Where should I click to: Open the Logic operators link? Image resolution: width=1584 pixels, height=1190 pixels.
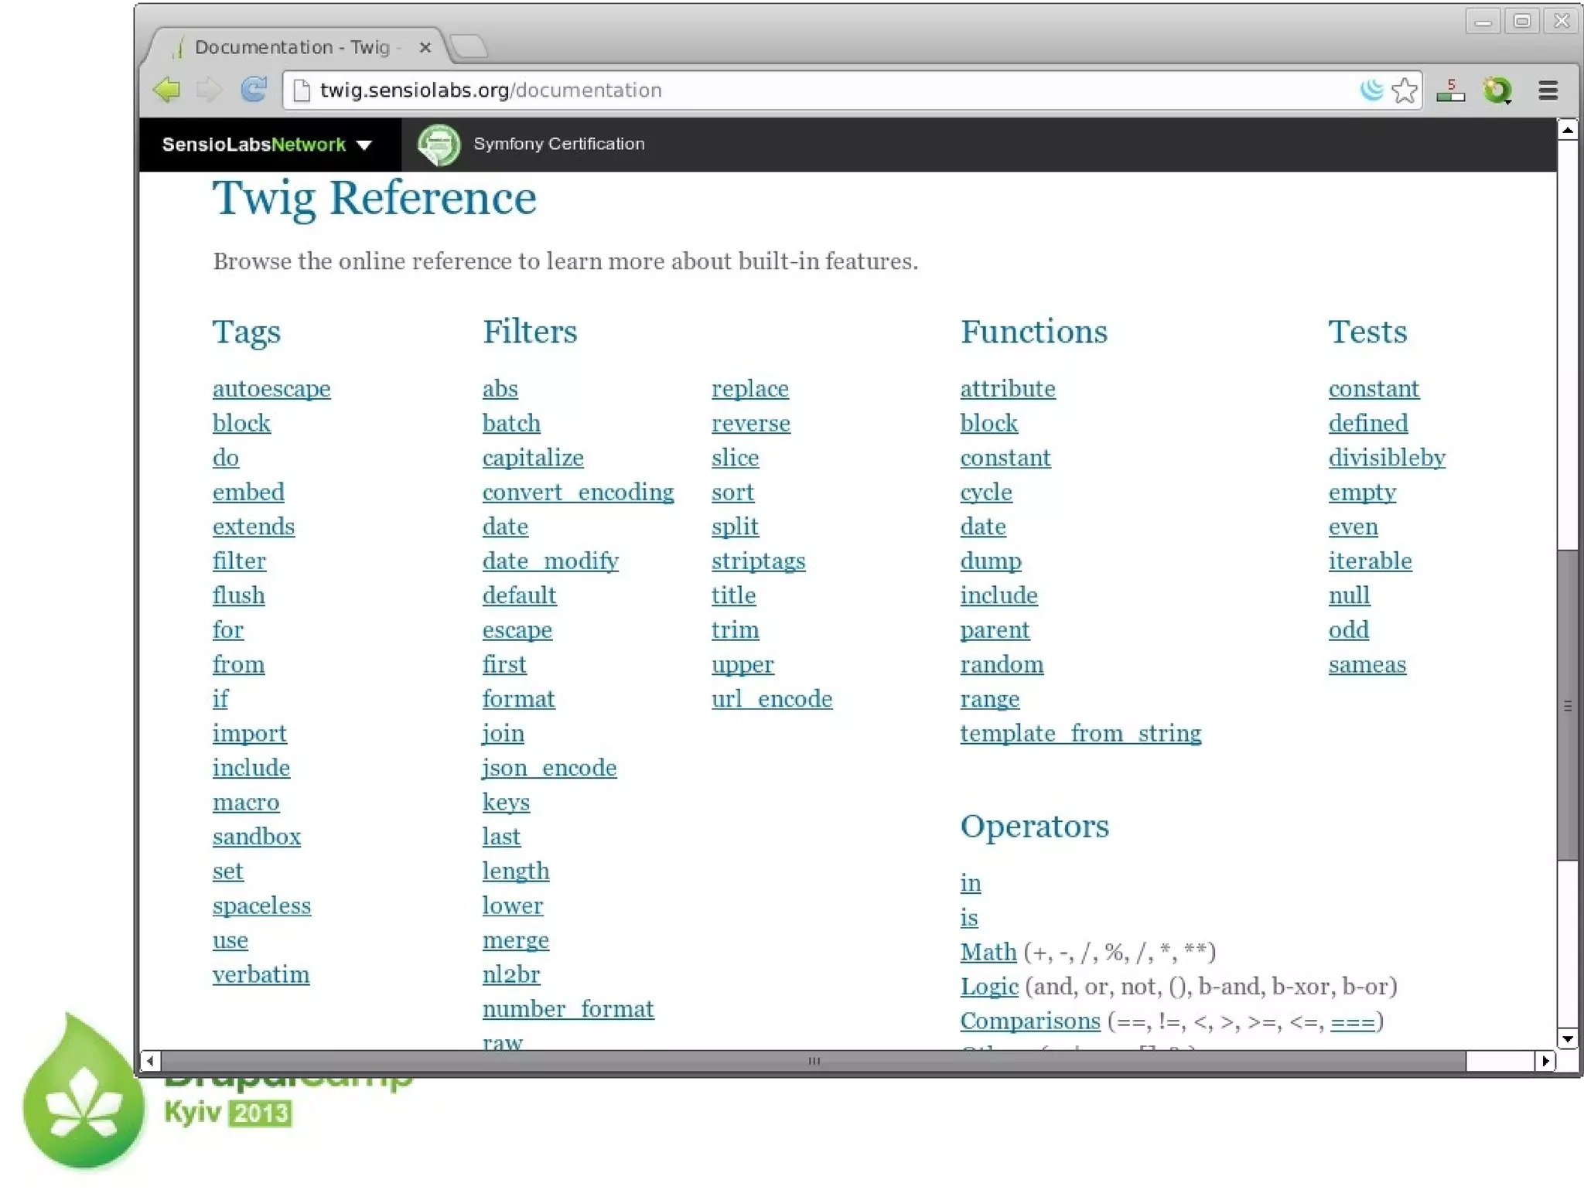989,987
